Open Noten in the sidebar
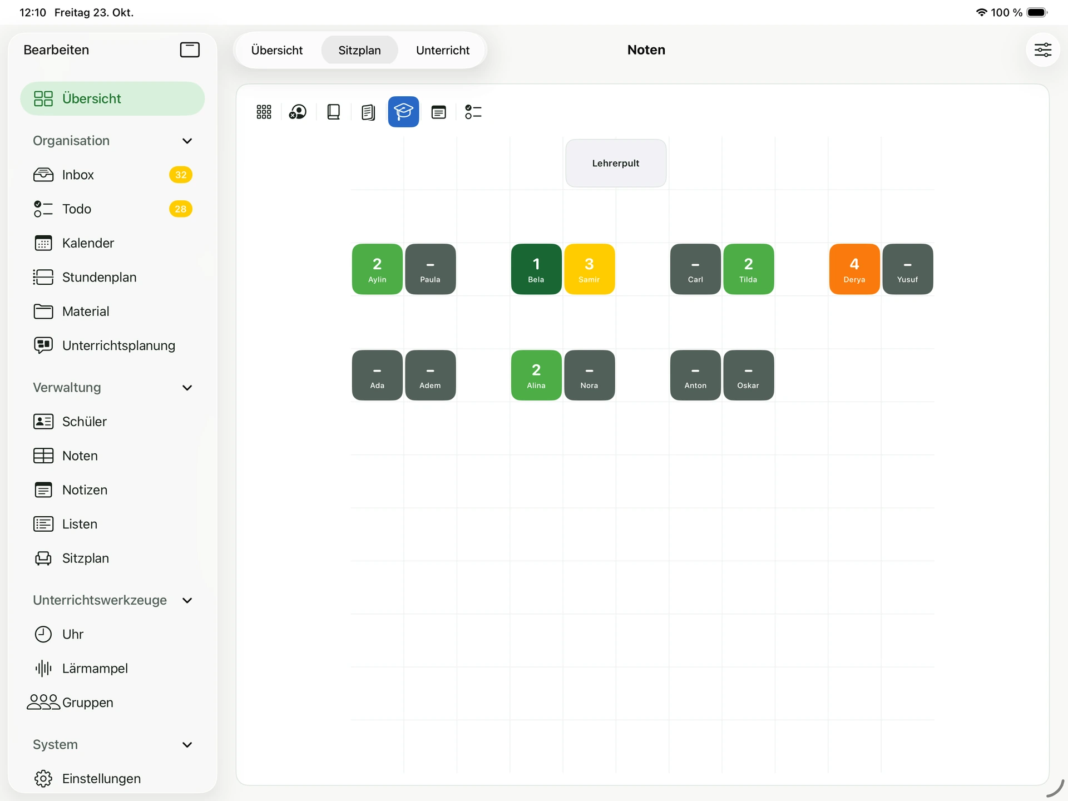 pos(112,456)
